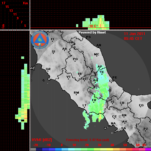Click the TE city label on the map

[102, 72]
